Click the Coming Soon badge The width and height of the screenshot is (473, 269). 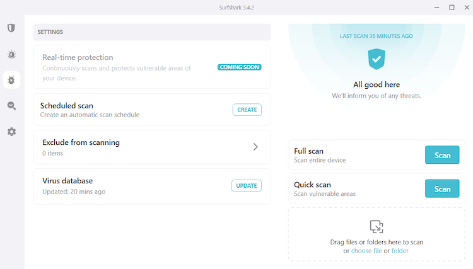coord(239,67)
